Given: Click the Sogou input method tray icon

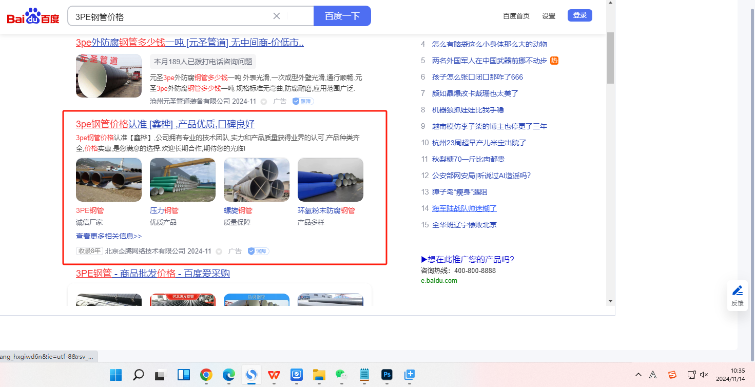Looking at the screenshot, I should point(672,375).
